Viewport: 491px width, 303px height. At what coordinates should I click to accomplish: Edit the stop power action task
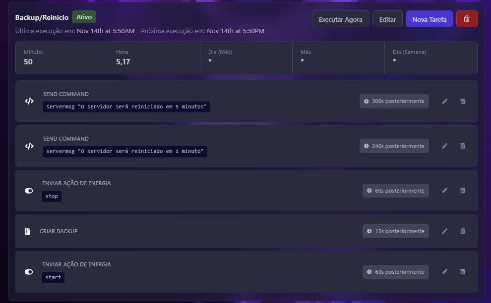tap(444, 191)
